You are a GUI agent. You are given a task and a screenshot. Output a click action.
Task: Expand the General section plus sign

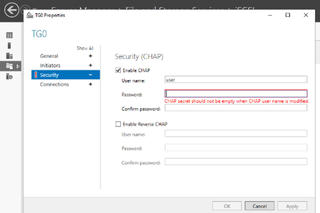coord(90,56)
